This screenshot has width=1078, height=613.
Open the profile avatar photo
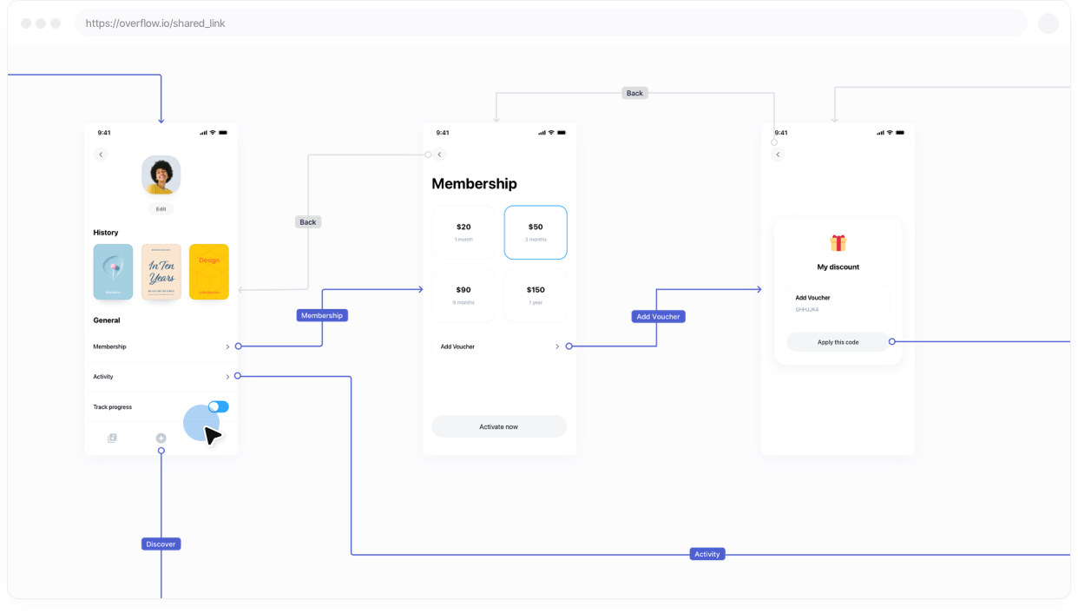161,175
